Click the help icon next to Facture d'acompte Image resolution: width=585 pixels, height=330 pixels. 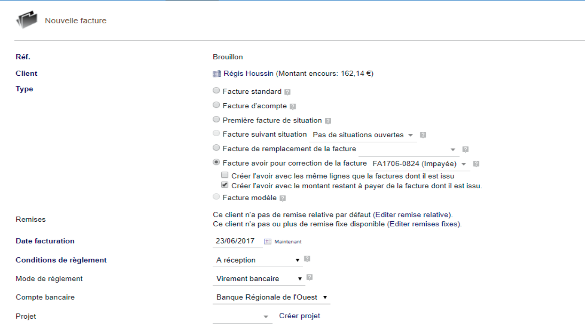(x=293, y=106)
